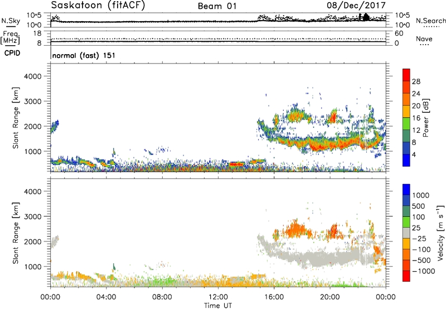
Task: Click the 'Power [dB]' color bar label
Action: coord(425,118)
